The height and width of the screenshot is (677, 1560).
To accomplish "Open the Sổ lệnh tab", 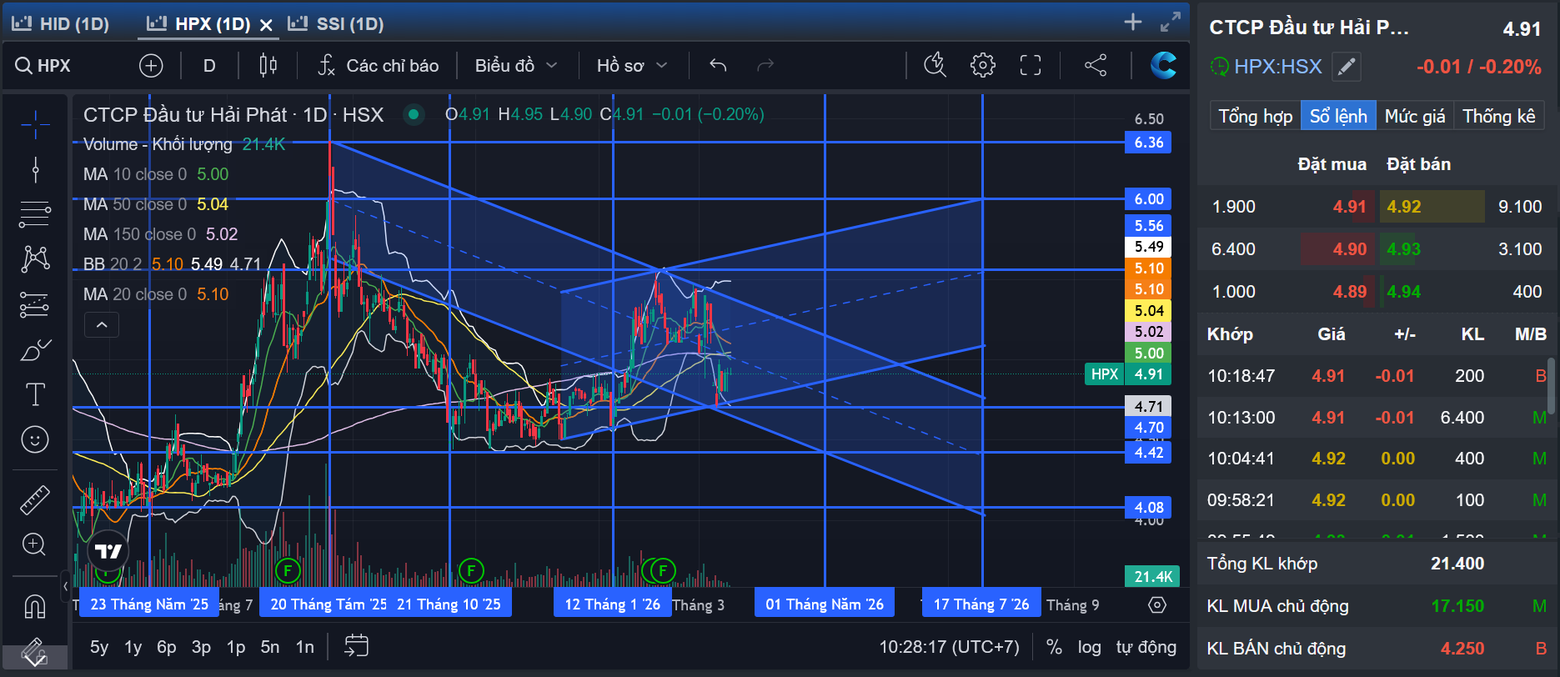I will 1338,116.
